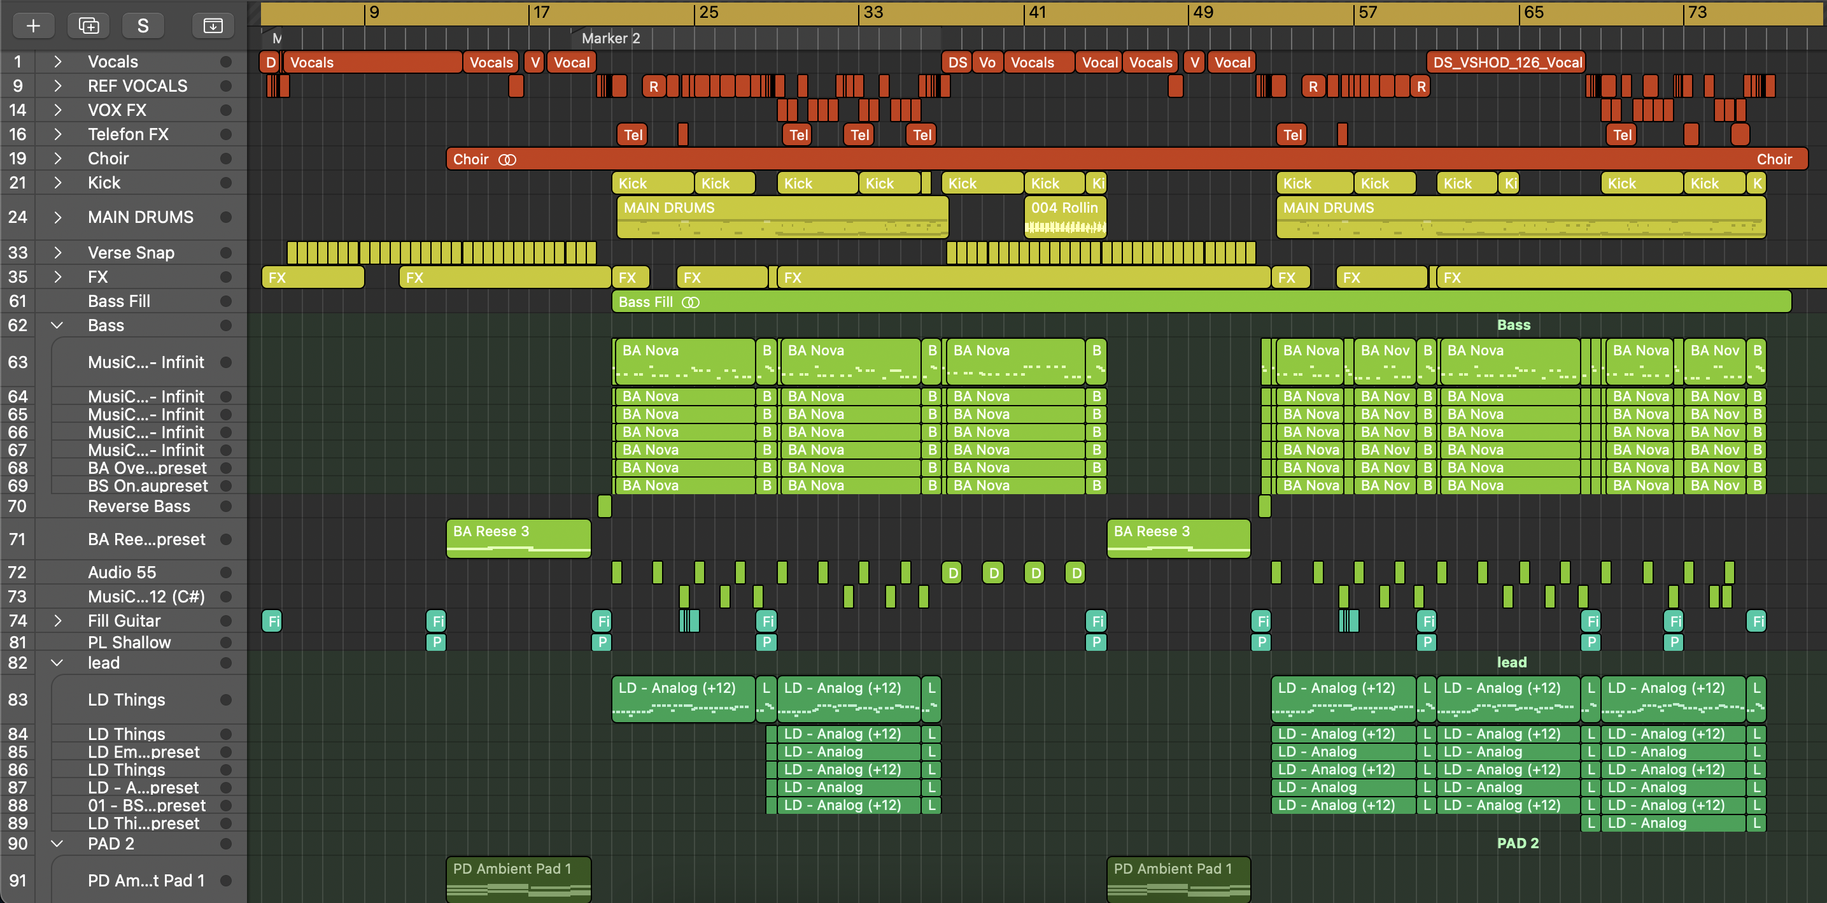Click the lead stack label in the arrangement
Viewport: 1827px width, 903px height.
1511,664
